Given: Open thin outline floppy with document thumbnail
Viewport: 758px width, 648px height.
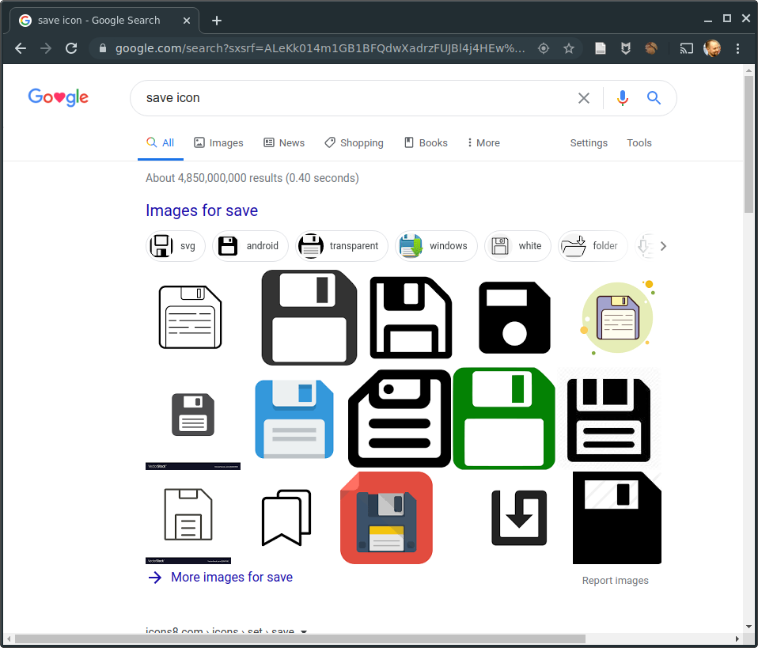Looking at the screenshot, I should point(188,517).
